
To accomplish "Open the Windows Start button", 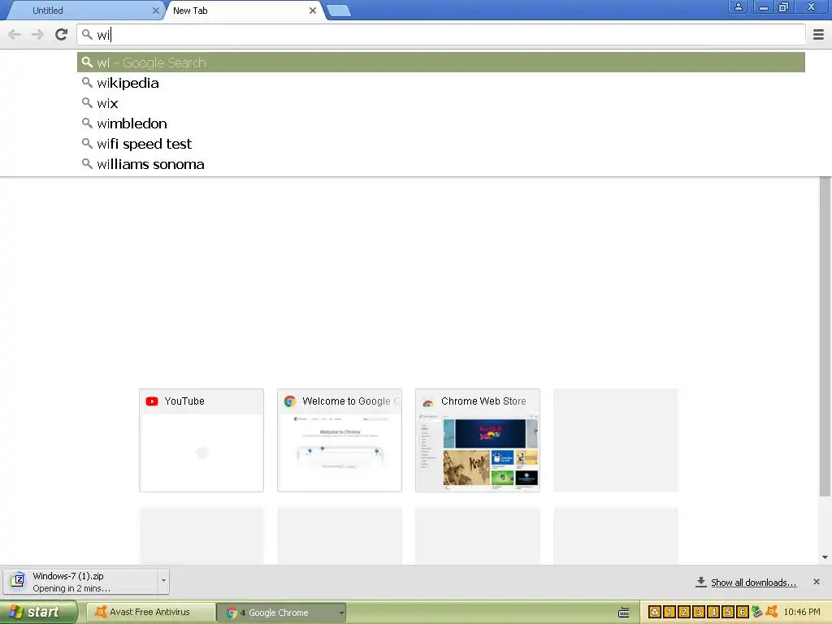I will (38, 612).
